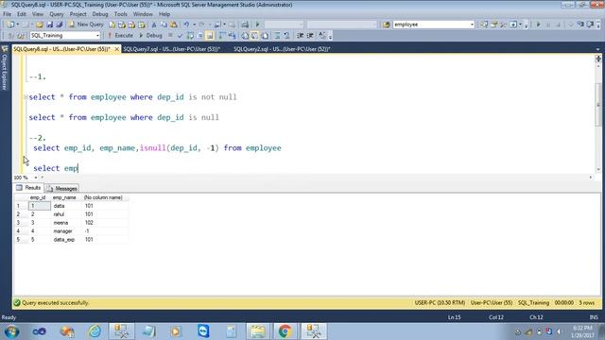Image resolution: width=605 pixels, height=340 pixels.
Task: Open the Tools menu
Action: [x=120, y=14]
